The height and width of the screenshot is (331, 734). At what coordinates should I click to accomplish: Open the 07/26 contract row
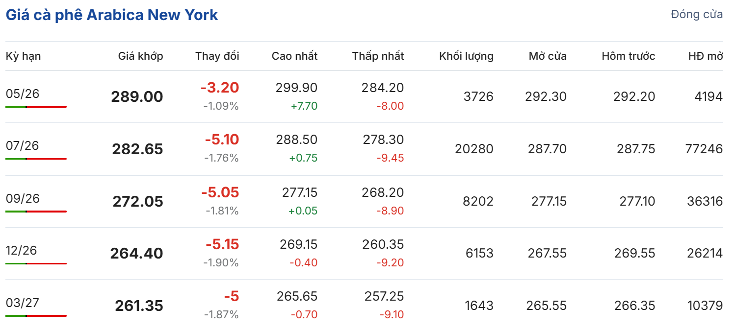(22, 145)
